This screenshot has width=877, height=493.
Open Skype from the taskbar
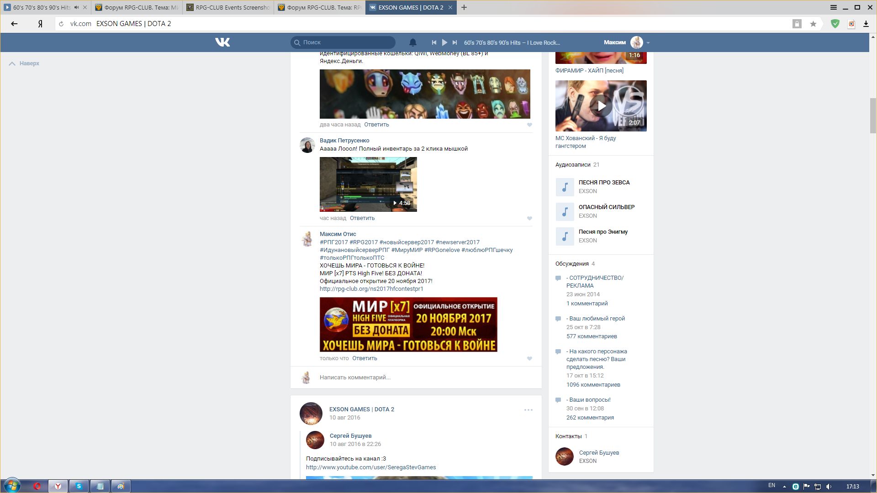[x=79, y=486]
